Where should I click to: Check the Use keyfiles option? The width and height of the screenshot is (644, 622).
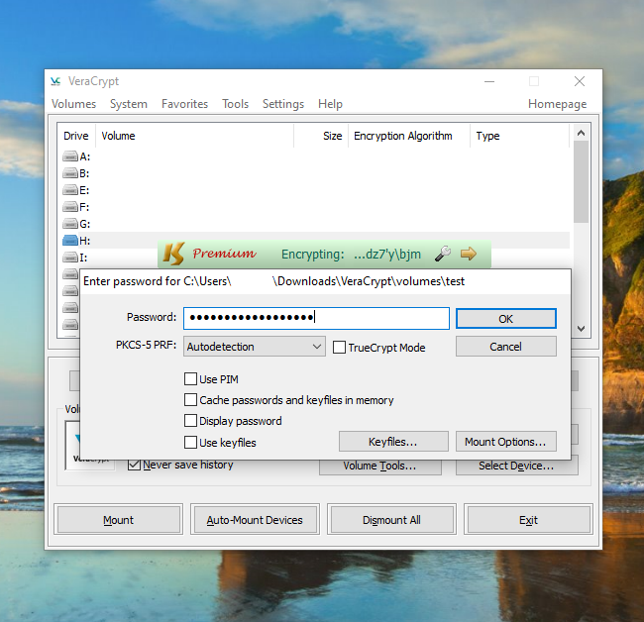[190, 442]
